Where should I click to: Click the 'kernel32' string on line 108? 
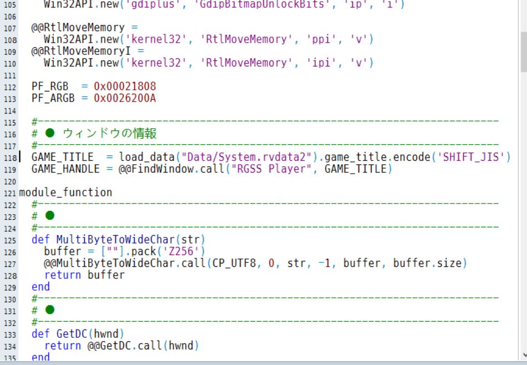tap(156, 39)
